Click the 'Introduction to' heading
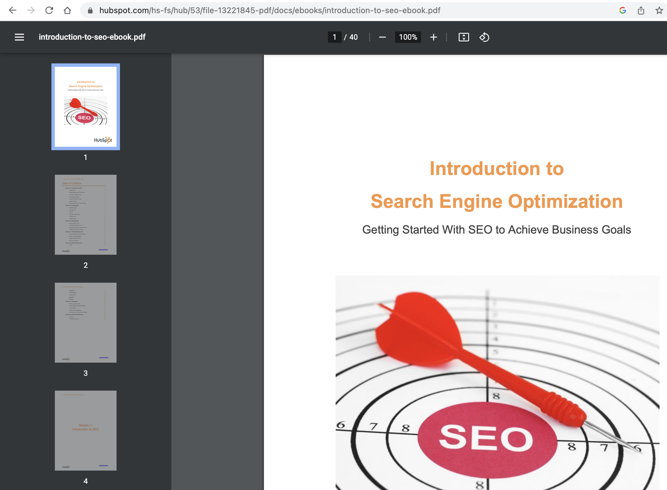This screenshot has width=667, height=490. (497, 168)
